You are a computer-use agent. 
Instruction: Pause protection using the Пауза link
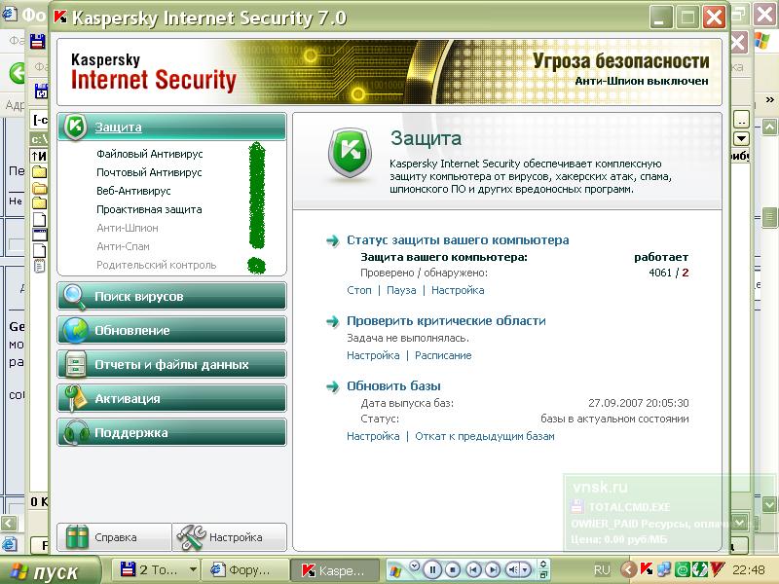click(x=401, y=290)
